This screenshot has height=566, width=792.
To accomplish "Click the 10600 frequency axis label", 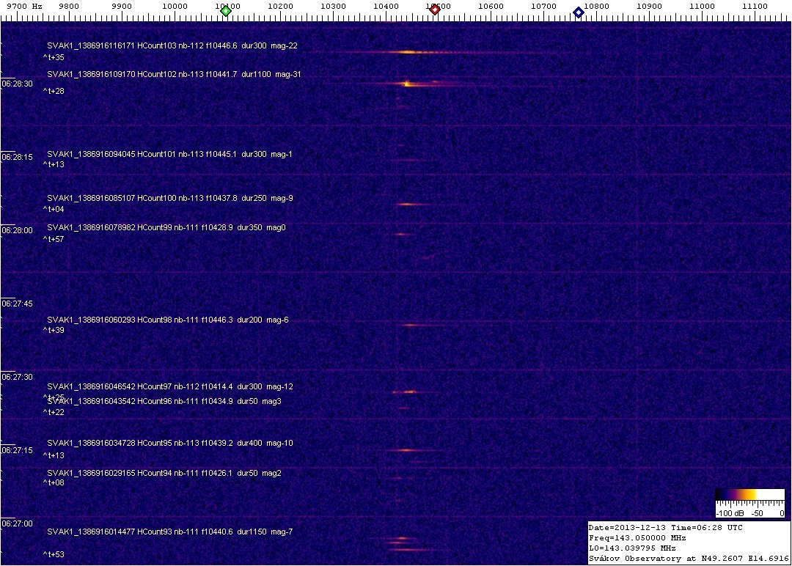I will [491, 6].
